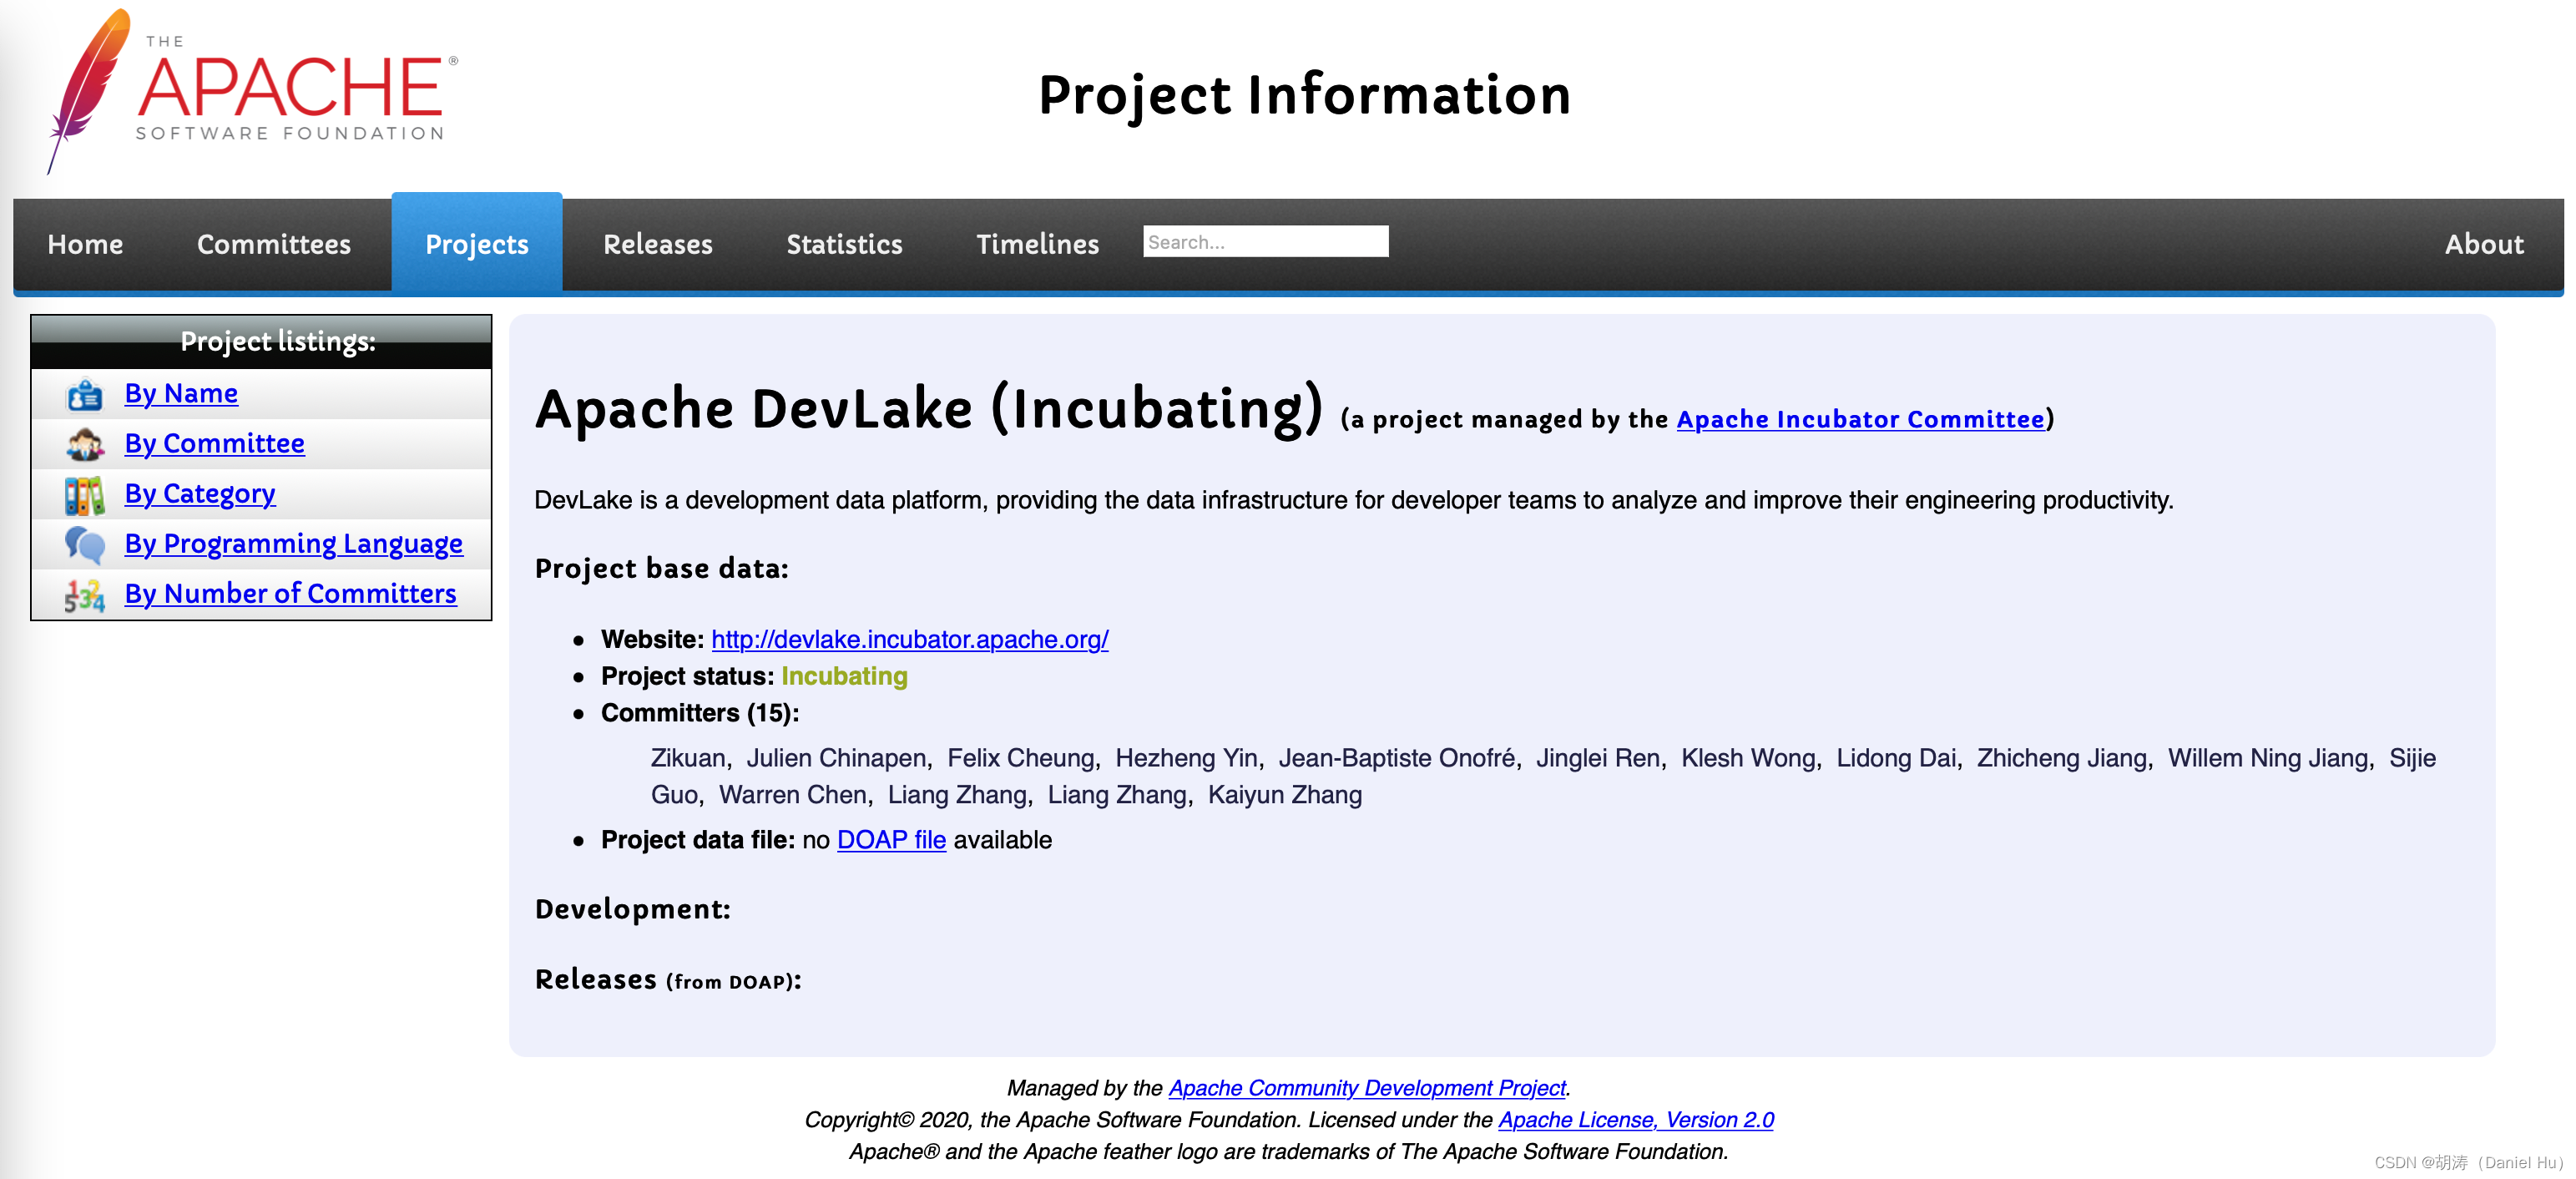Select the Releases tab
The height and width of the screenshot is (1179, 2576).
tap(657, 243)
